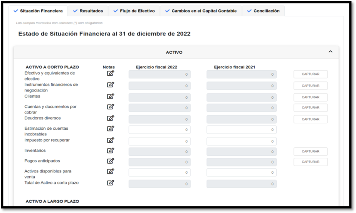Image resolution: width=356 pixels, height=213 pixels.
Task: Focus Activos disponibles para venta 2021 field
Action: (241, 172)
